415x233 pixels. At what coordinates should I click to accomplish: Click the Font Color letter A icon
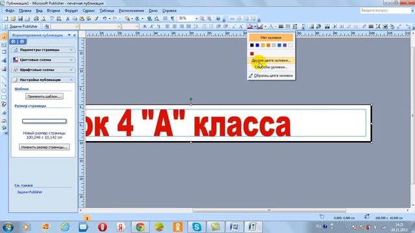tap(271, 27)
